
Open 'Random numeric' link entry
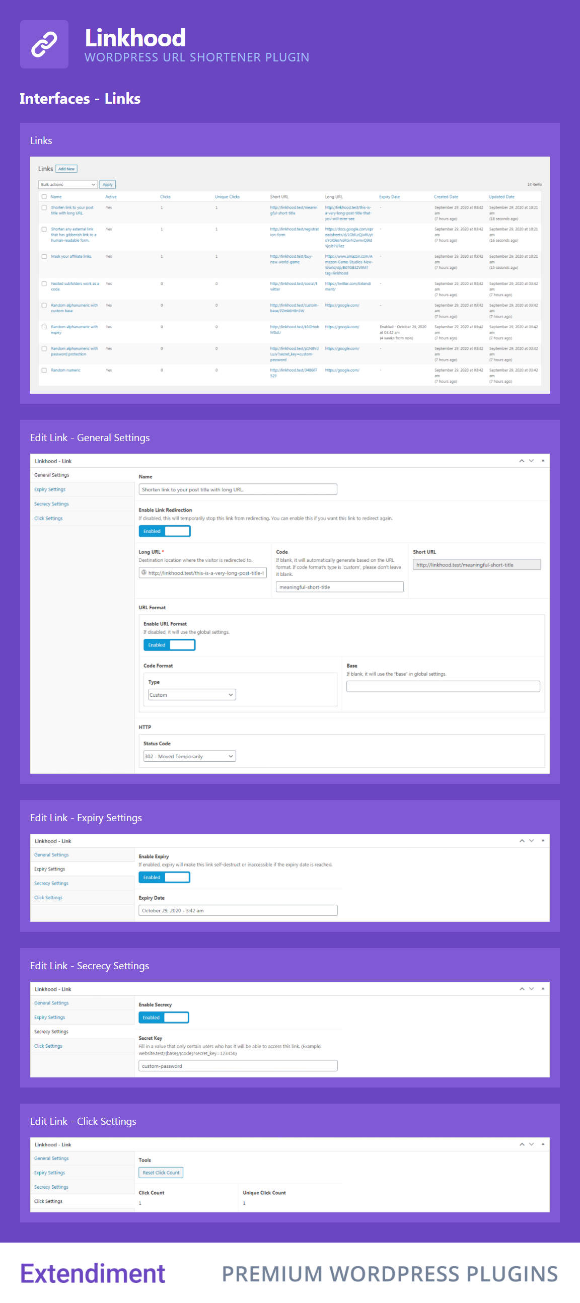point(66,370)
